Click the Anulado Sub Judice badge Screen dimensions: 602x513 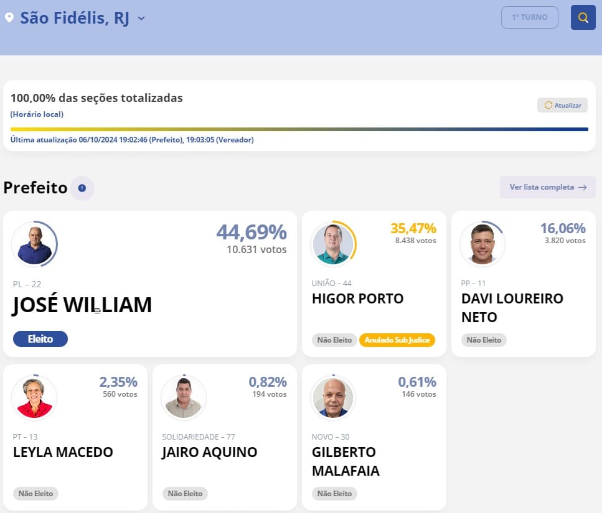click(397, 340)
